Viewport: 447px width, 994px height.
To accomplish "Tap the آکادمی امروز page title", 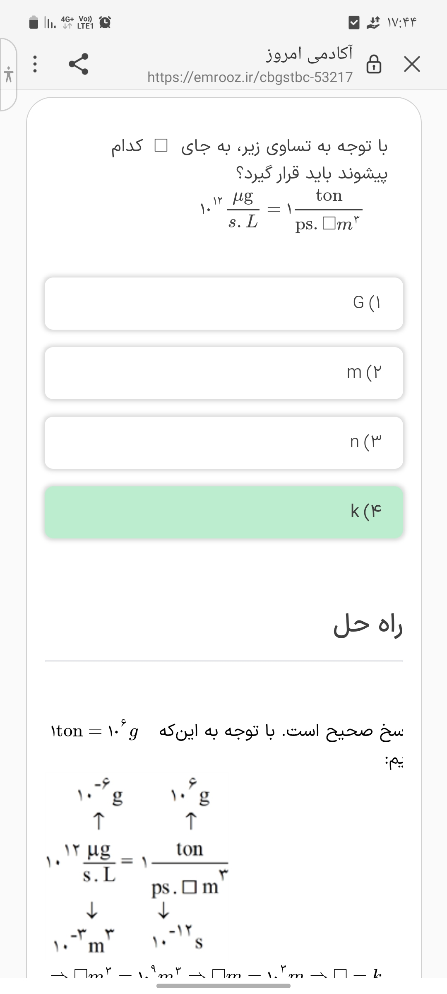I will 309,54.
